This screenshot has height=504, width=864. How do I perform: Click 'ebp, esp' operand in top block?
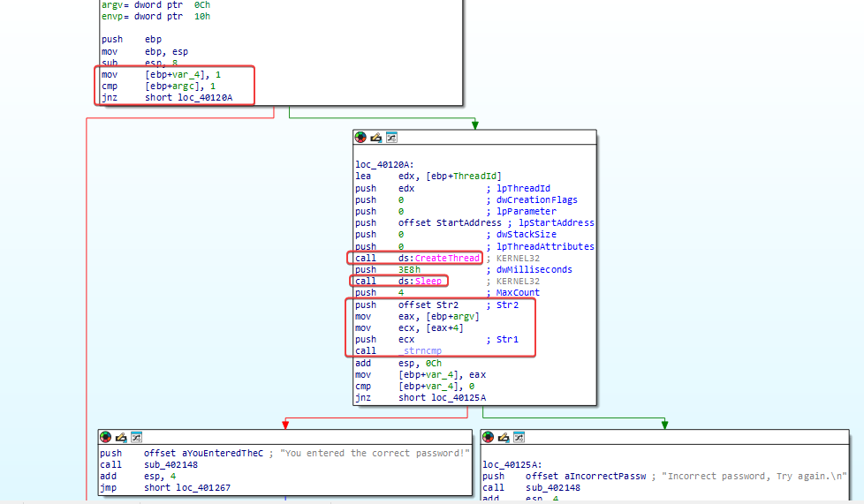[166, 51]
